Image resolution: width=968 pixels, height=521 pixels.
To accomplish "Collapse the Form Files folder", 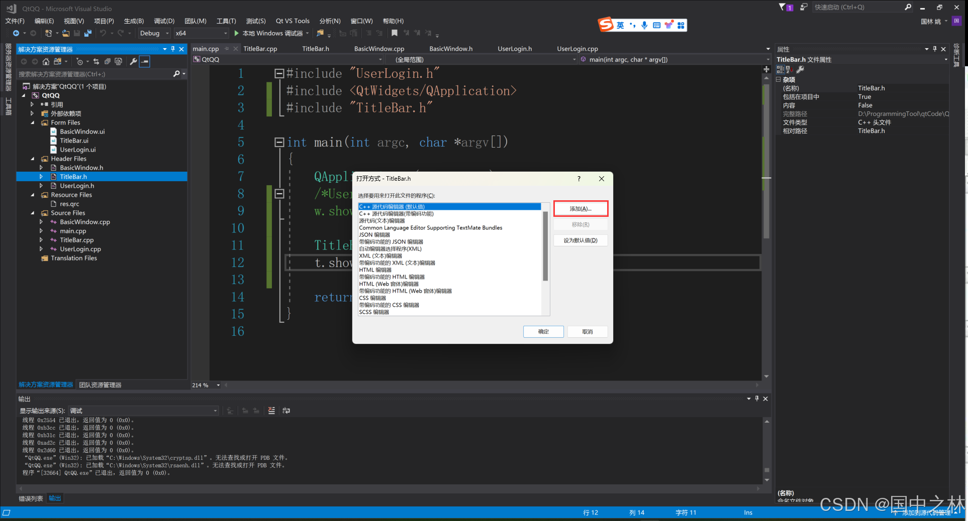I will click(x=33, y=122).
